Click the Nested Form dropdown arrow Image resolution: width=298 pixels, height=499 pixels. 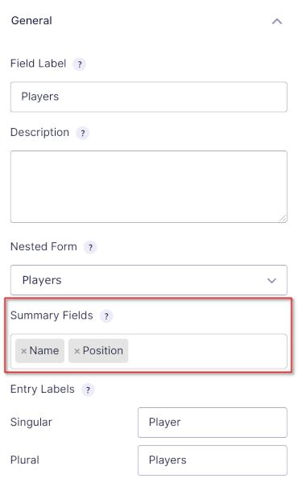click(x=271, y=281)
